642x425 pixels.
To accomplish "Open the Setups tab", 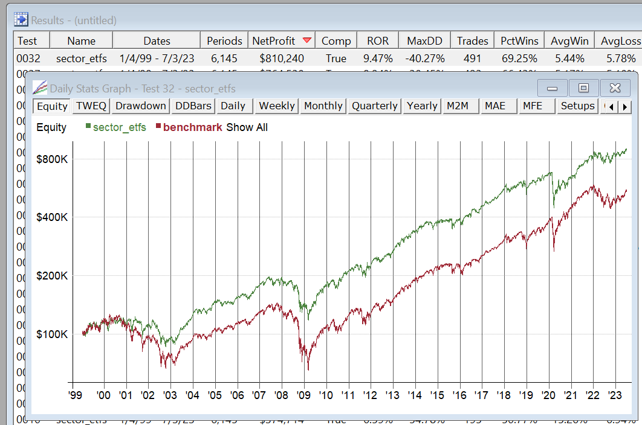I will click(x=577, y=106).
